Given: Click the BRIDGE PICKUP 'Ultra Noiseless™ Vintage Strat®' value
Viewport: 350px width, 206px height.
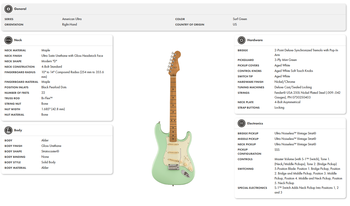Looking at the screenshot, I should [295, 133].
